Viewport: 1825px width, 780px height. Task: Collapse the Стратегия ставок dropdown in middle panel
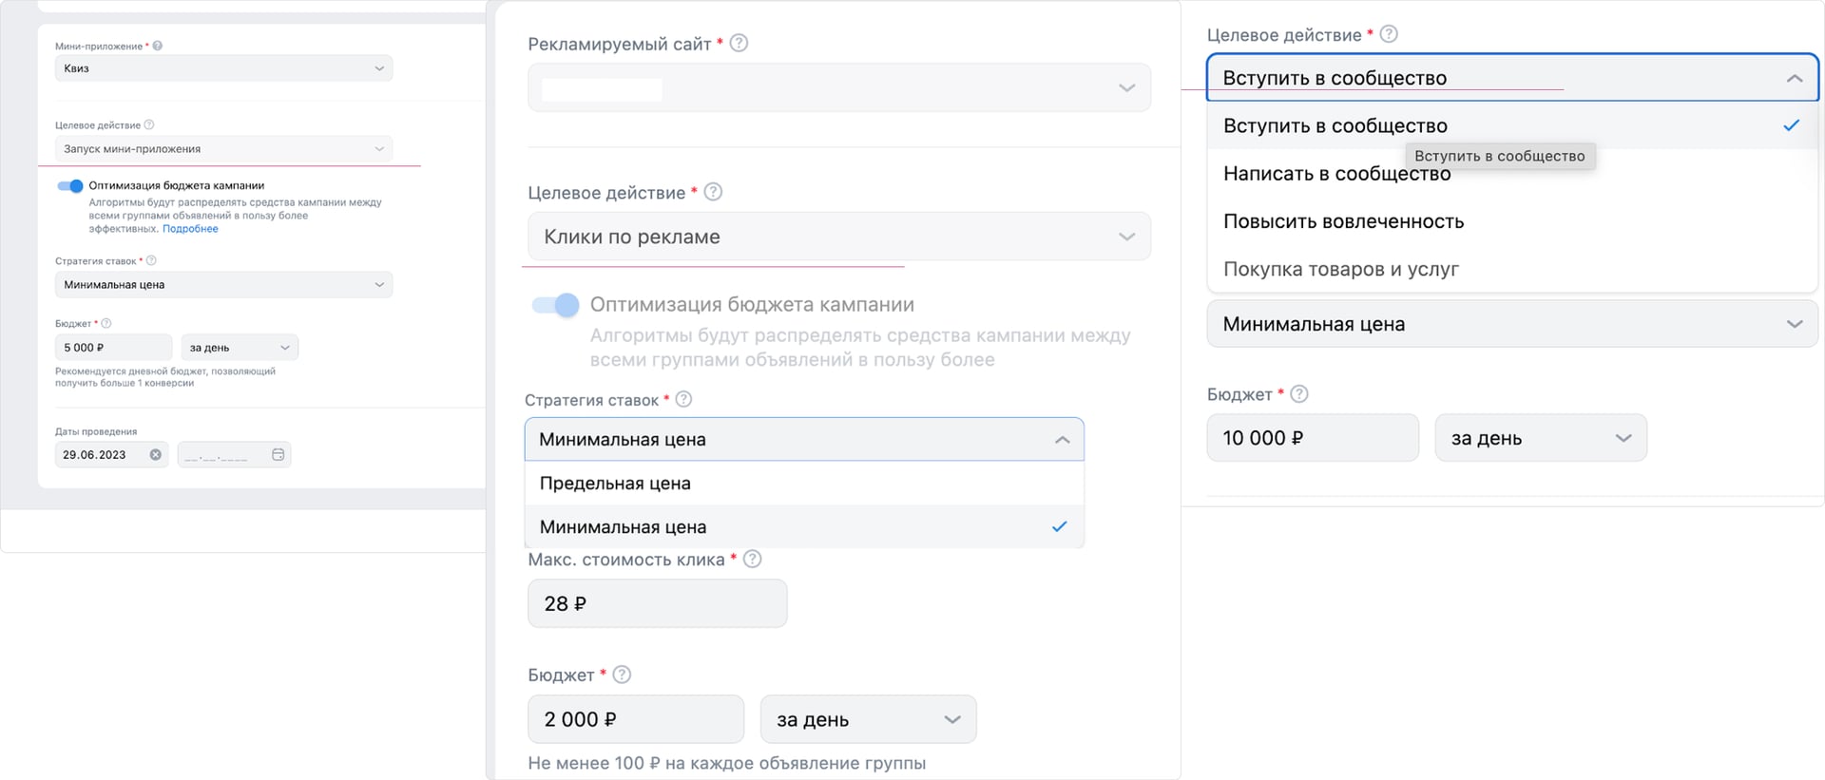click(x=1062, y=439)
